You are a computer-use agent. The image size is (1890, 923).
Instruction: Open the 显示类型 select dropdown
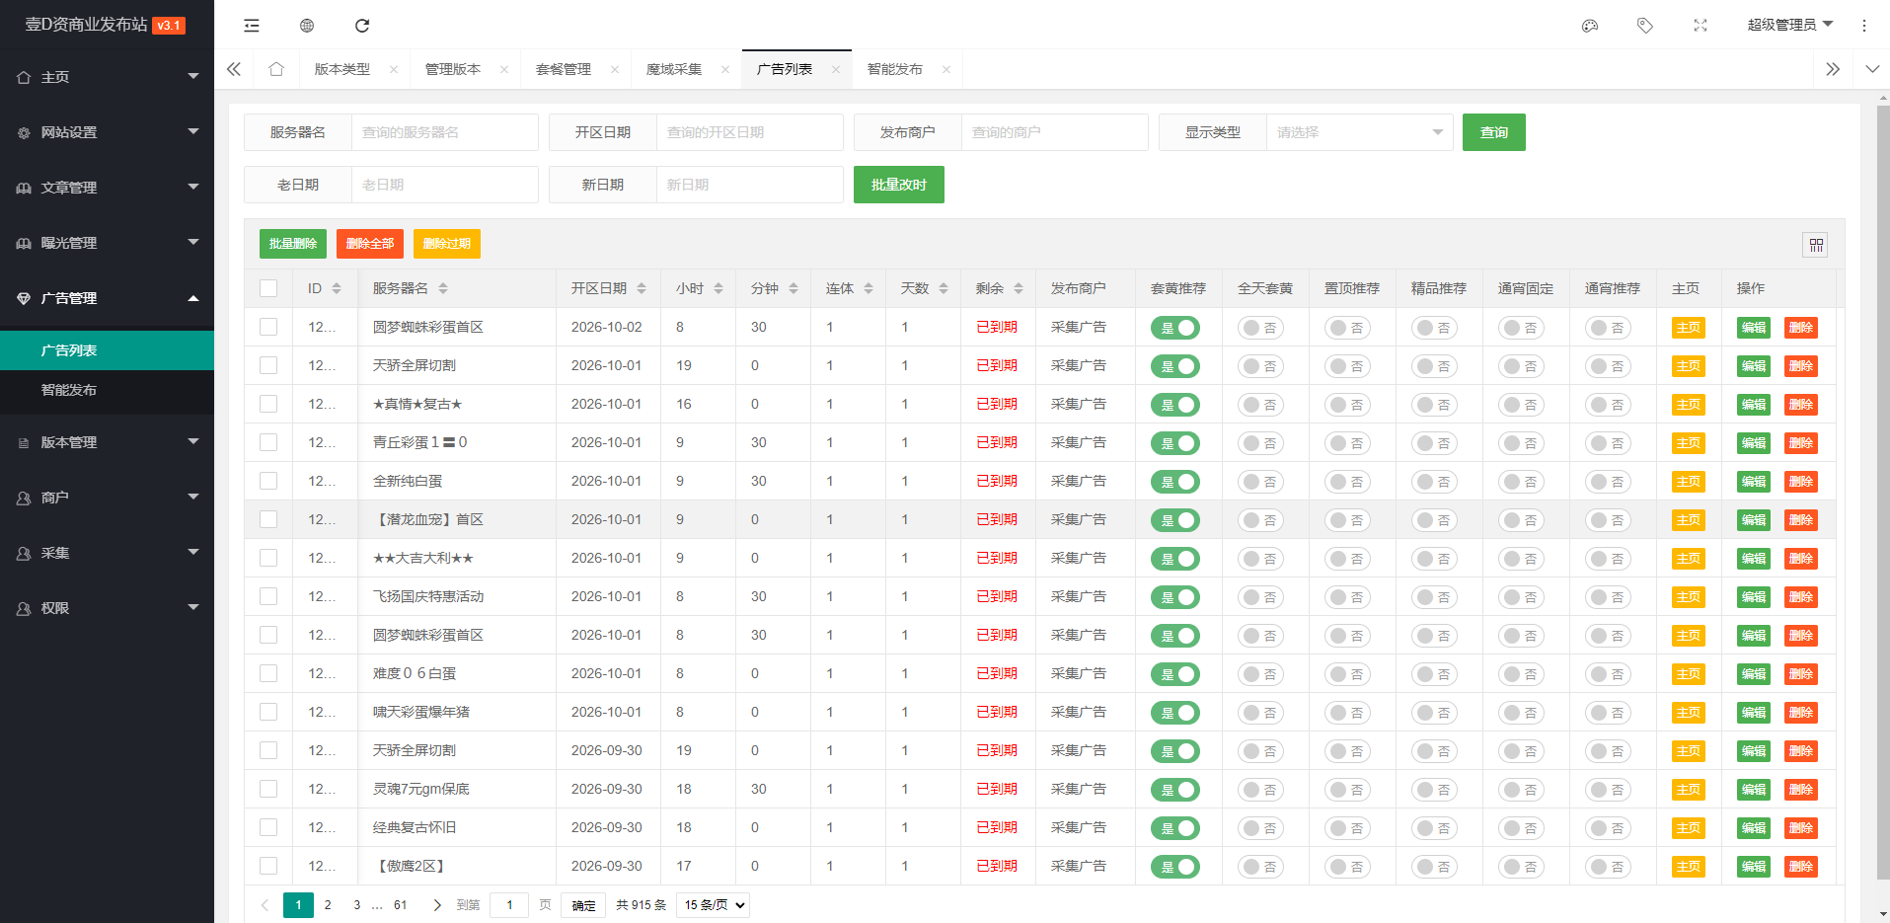(1359, 132)
